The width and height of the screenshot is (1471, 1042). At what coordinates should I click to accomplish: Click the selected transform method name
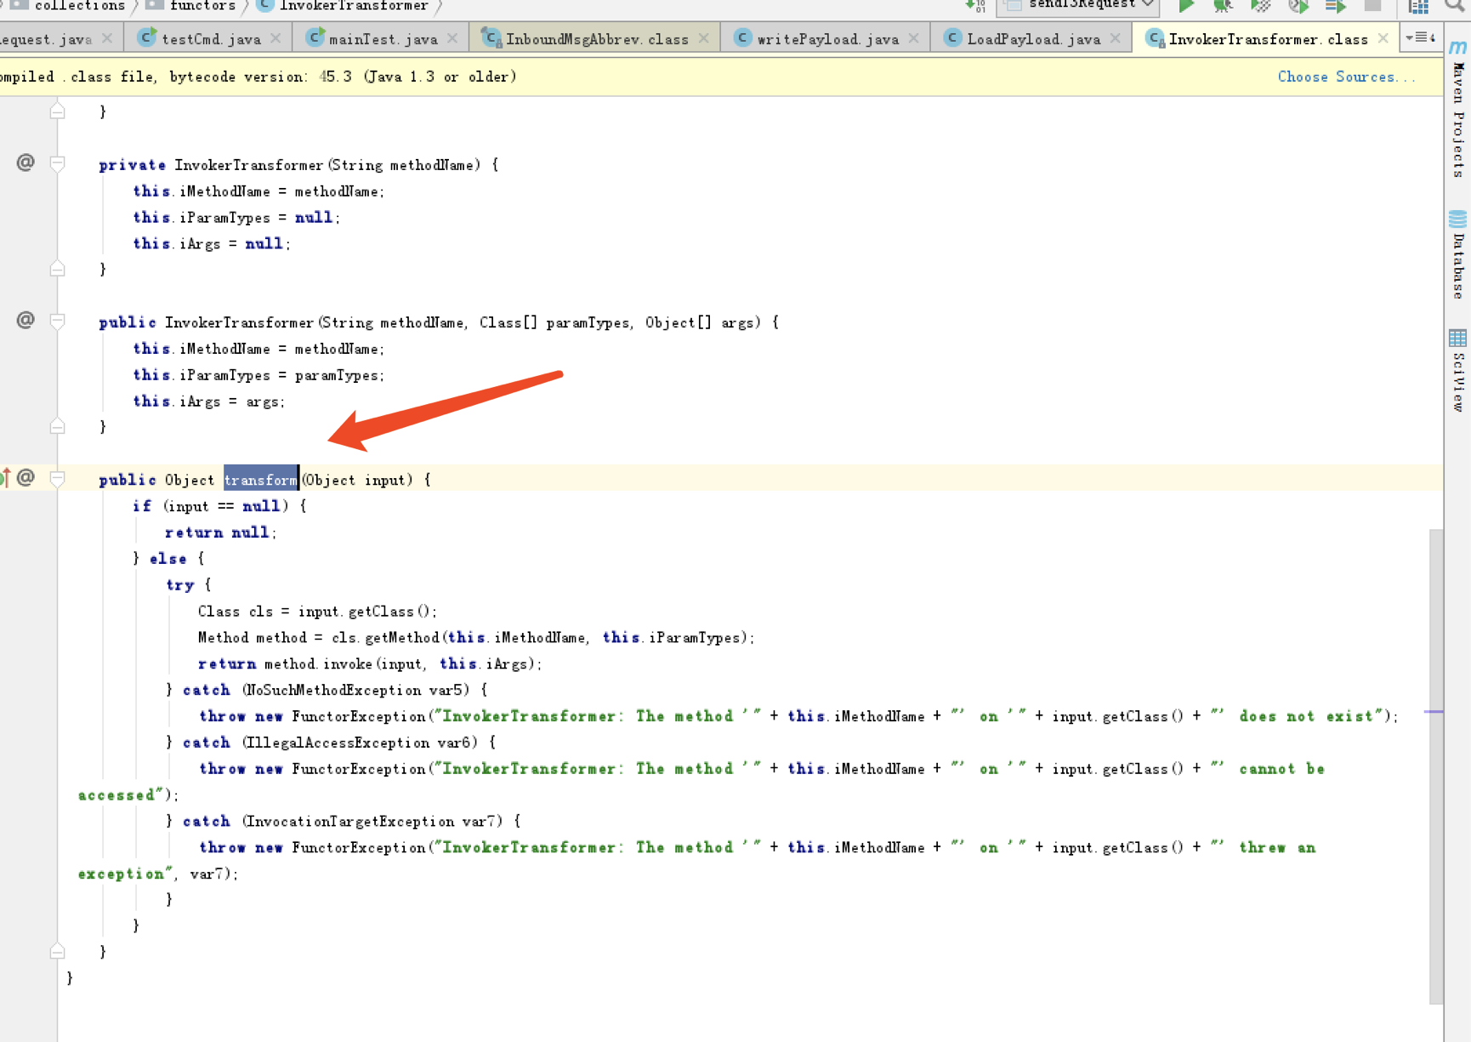tap(261, 480)
